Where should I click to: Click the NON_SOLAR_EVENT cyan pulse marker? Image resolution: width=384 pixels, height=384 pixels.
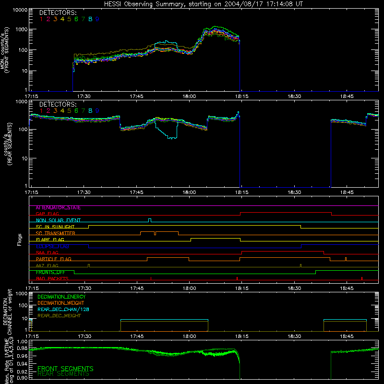pyautogui.click(x=150, y=220)
